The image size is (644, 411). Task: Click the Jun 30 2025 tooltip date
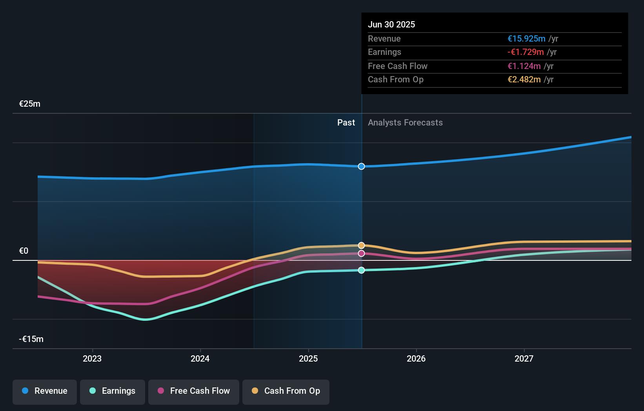[391, 24]
